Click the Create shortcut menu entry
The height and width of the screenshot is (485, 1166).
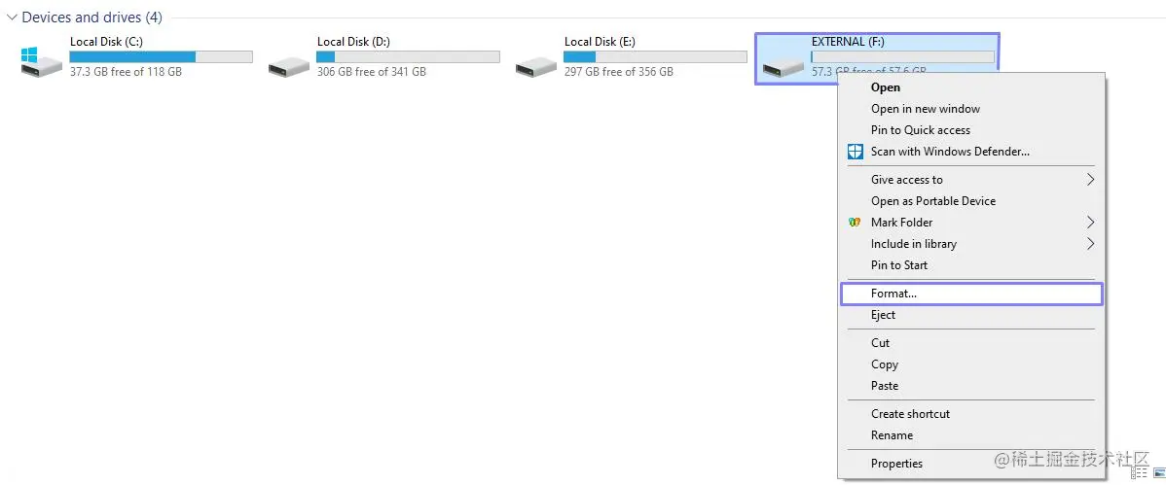tap(971, 414)
